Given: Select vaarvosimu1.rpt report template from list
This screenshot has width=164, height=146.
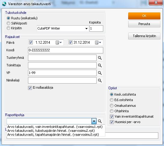Looking at the screenshot, I should 55,127.
